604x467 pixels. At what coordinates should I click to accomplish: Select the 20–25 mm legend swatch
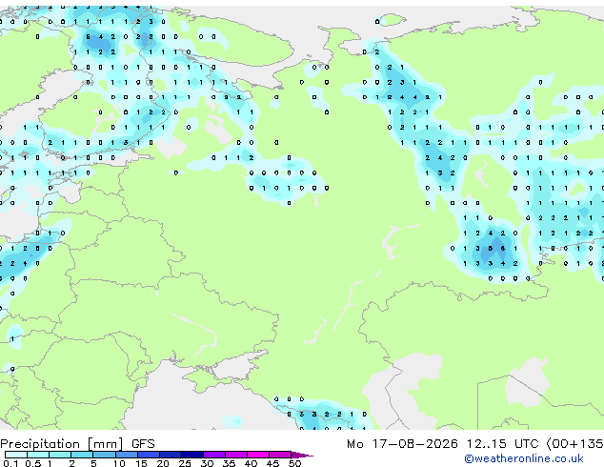coord(171,455)
